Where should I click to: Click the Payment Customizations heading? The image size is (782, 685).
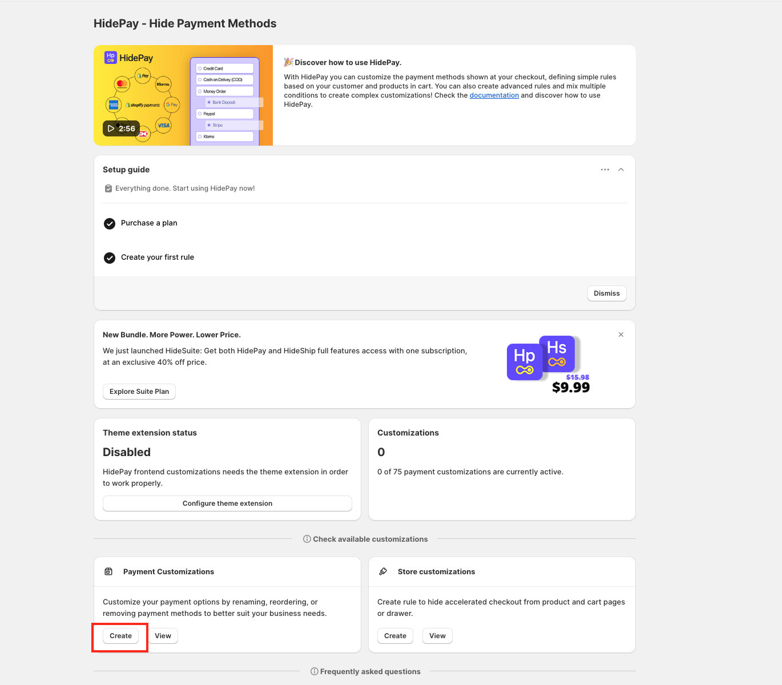click(168, 571)
